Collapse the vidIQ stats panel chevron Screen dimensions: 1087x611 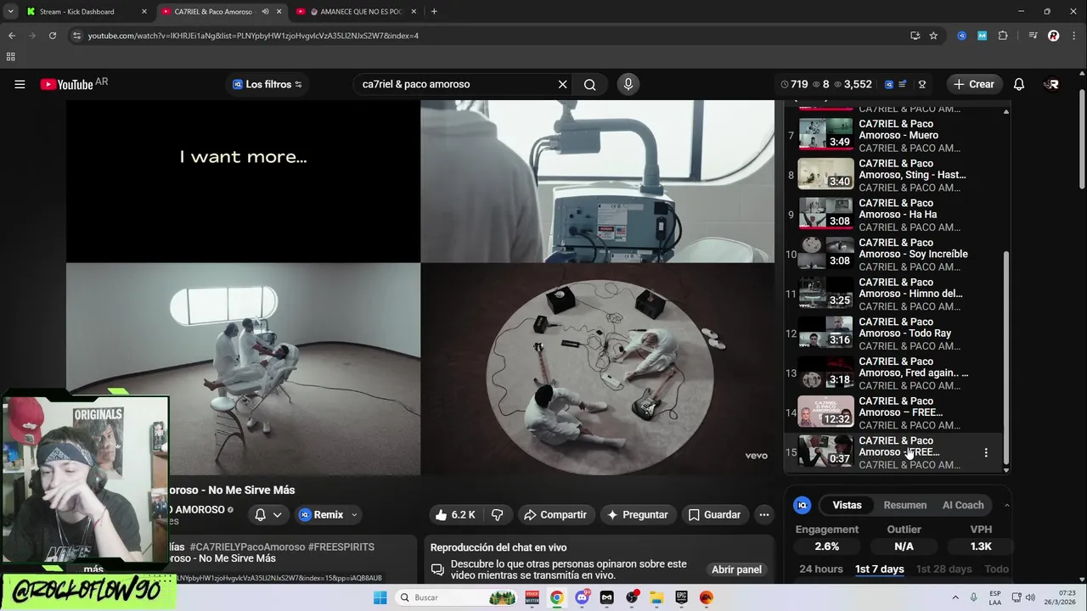(1006, 505)
